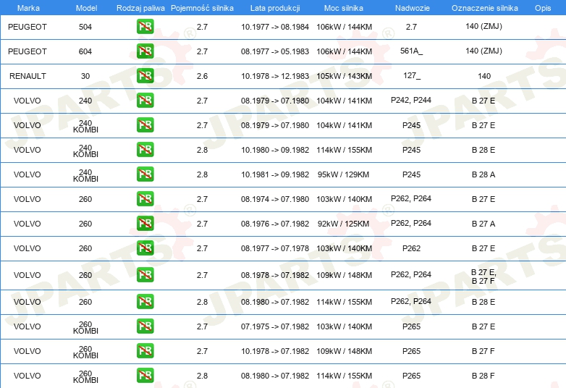566x388 pixels.
Task: Click the Pojemność silnika column header
Action: click(x=202, y=8)
